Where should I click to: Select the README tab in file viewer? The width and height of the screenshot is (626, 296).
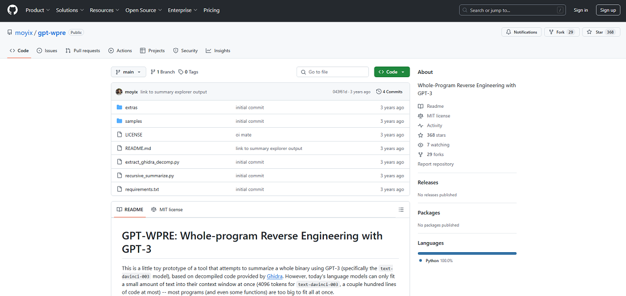tap(130, 209)
